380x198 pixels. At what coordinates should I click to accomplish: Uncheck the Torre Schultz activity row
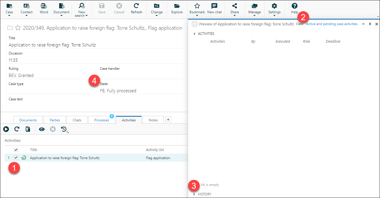(16, 158)
